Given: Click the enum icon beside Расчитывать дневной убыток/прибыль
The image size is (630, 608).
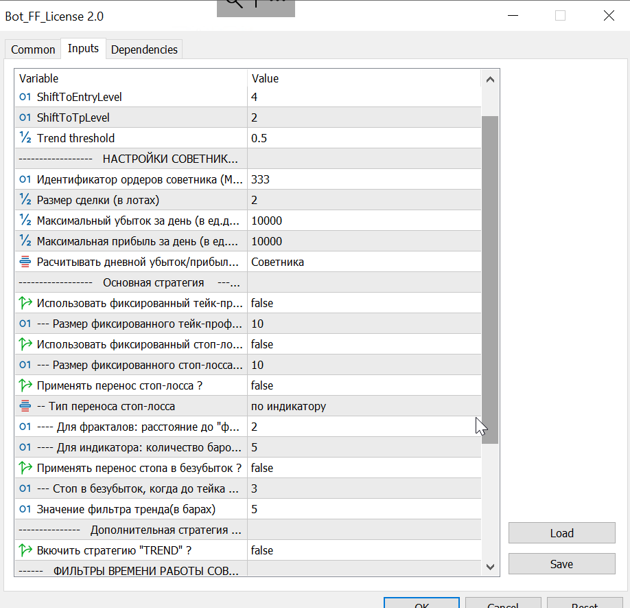Looking at the screenshot, I should 25,262.
